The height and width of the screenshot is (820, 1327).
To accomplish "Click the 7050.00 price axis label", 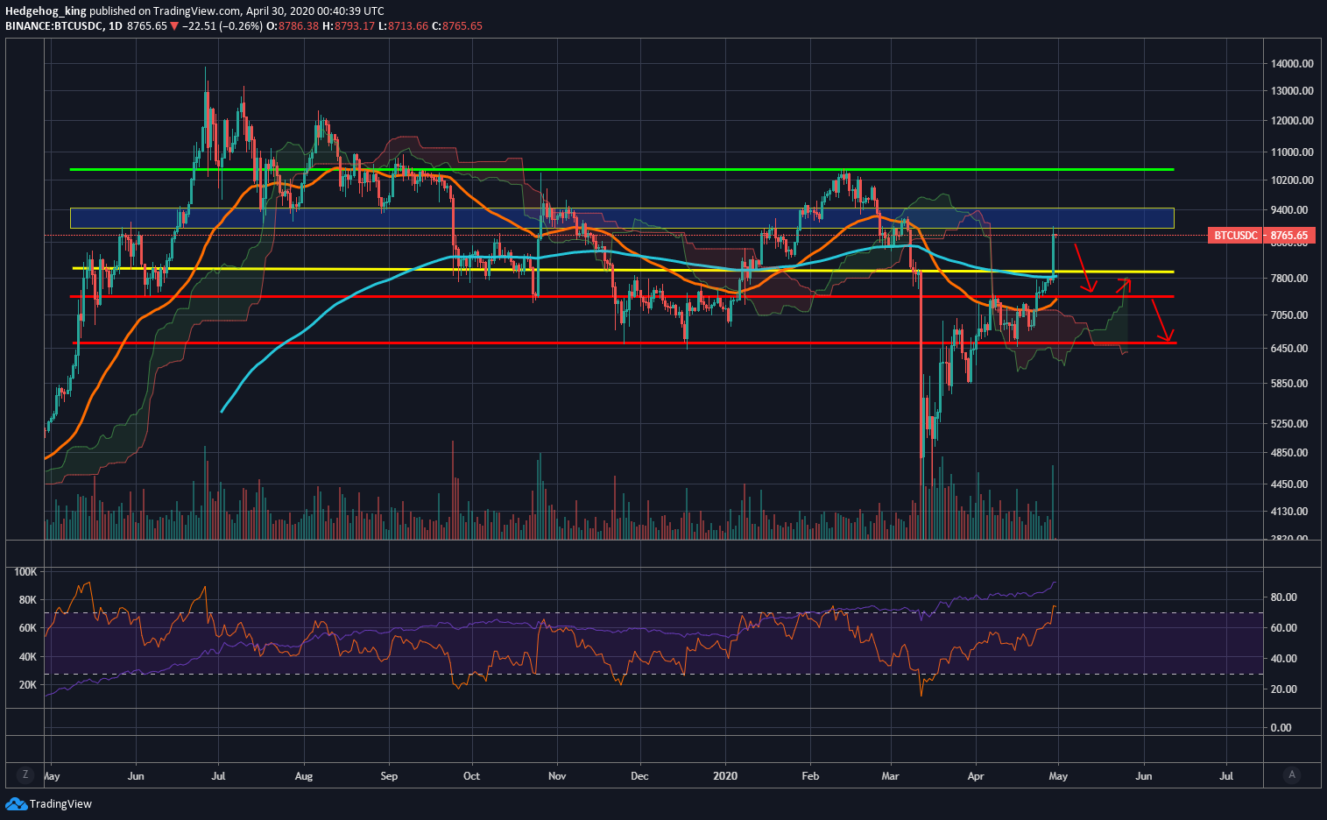I will click(1289, 315).
